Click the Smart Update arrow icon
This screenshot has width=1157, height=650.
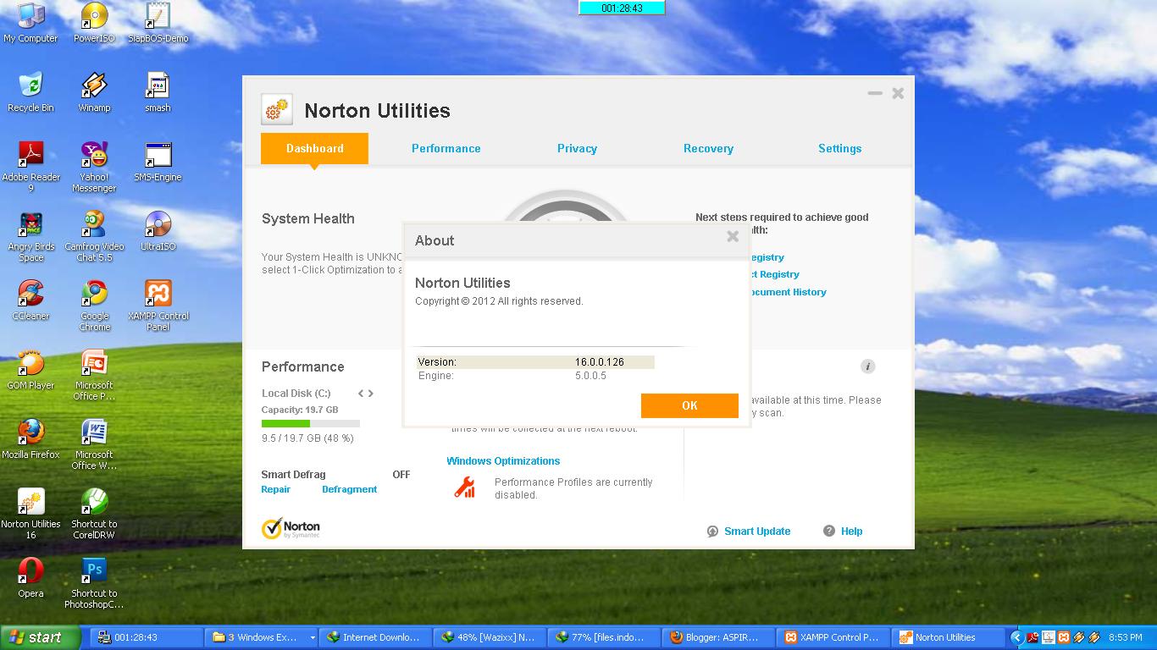point(712,531)
